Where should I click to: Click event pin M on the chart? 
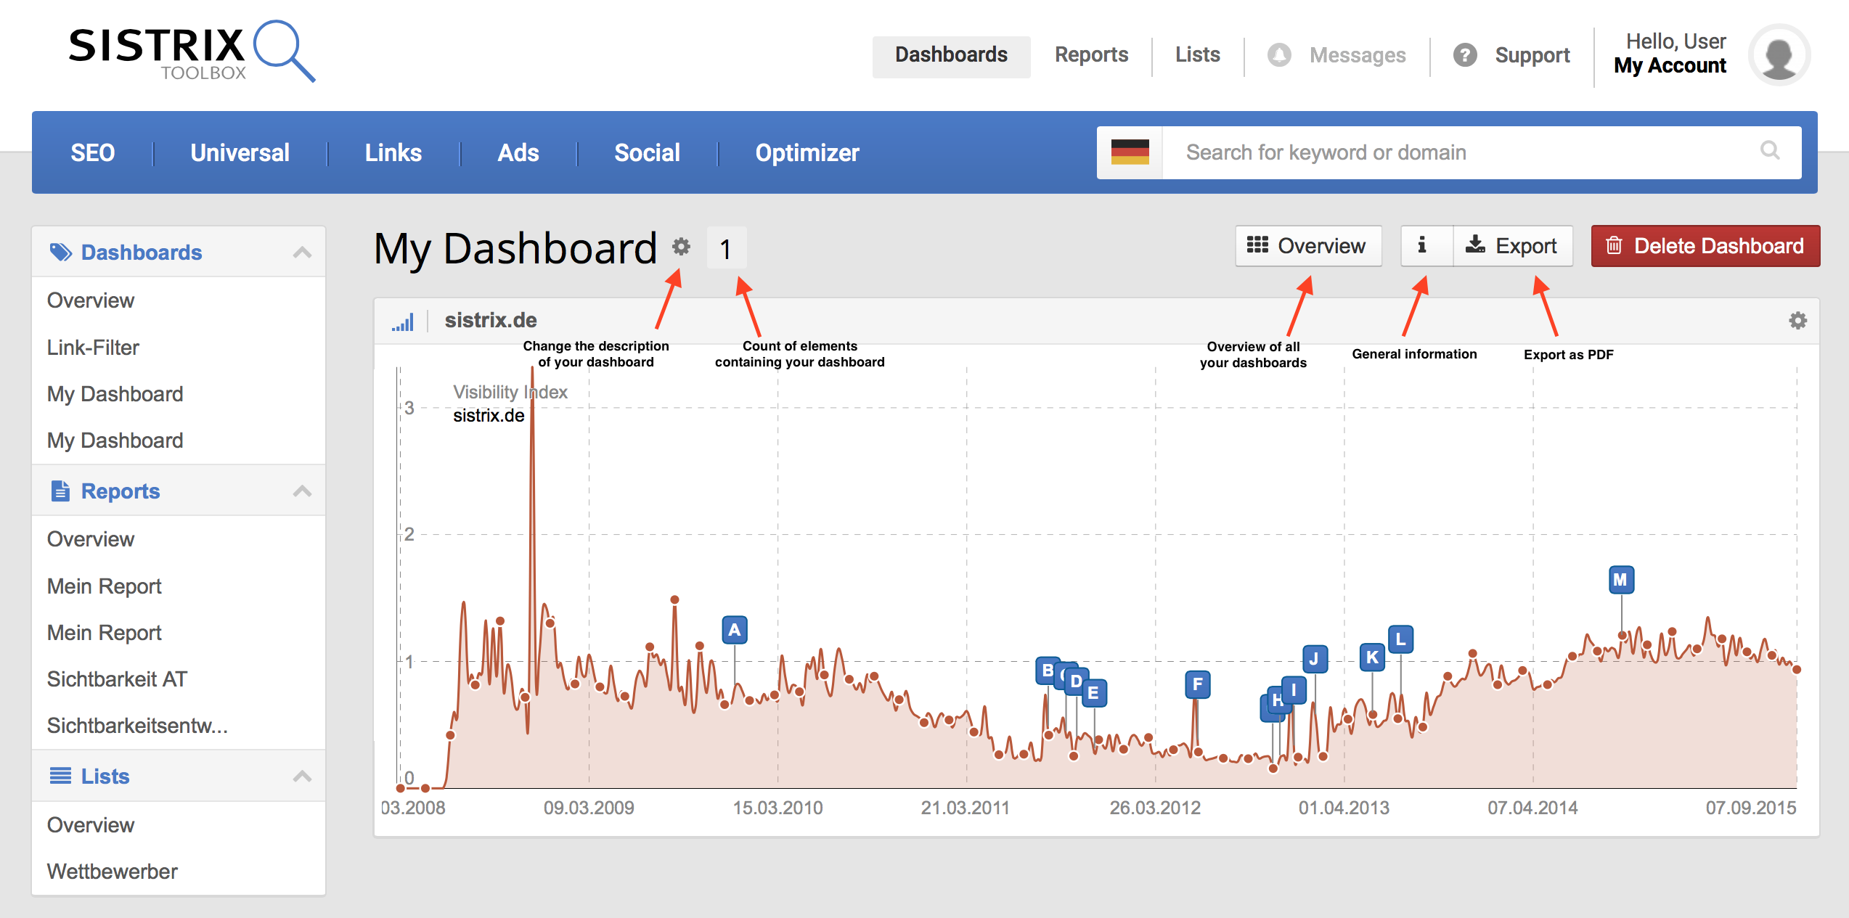click(x=1620, y=580)
